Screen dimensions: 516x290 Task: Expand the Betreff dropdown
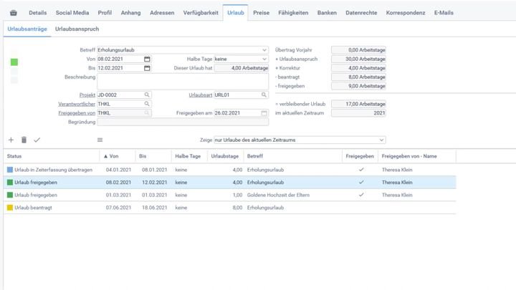click(264, 50)
